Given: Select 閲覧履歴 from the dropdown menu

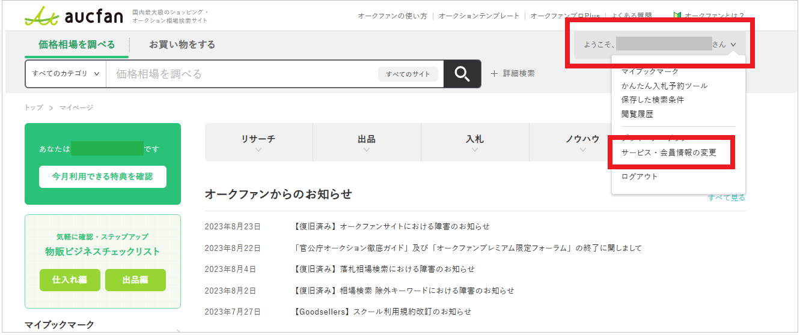Looking at the screenshot, I should click(x=637, y=114).
